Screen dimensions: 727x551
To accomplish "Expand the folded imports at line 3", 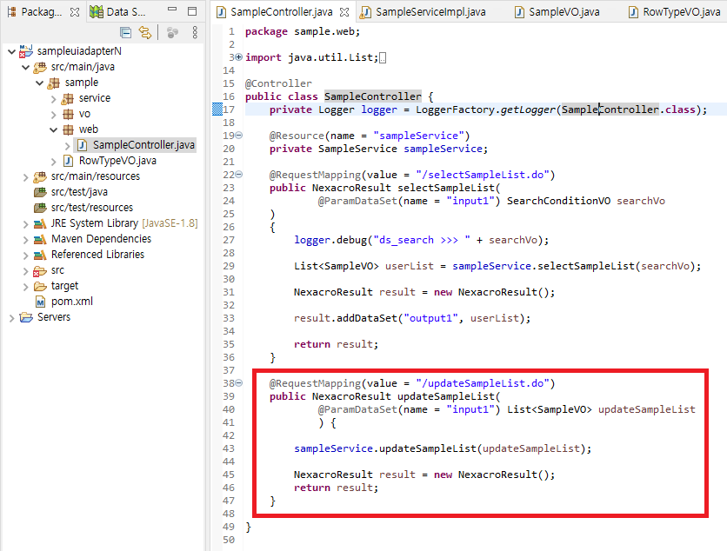I will click(x=239, y=57).
